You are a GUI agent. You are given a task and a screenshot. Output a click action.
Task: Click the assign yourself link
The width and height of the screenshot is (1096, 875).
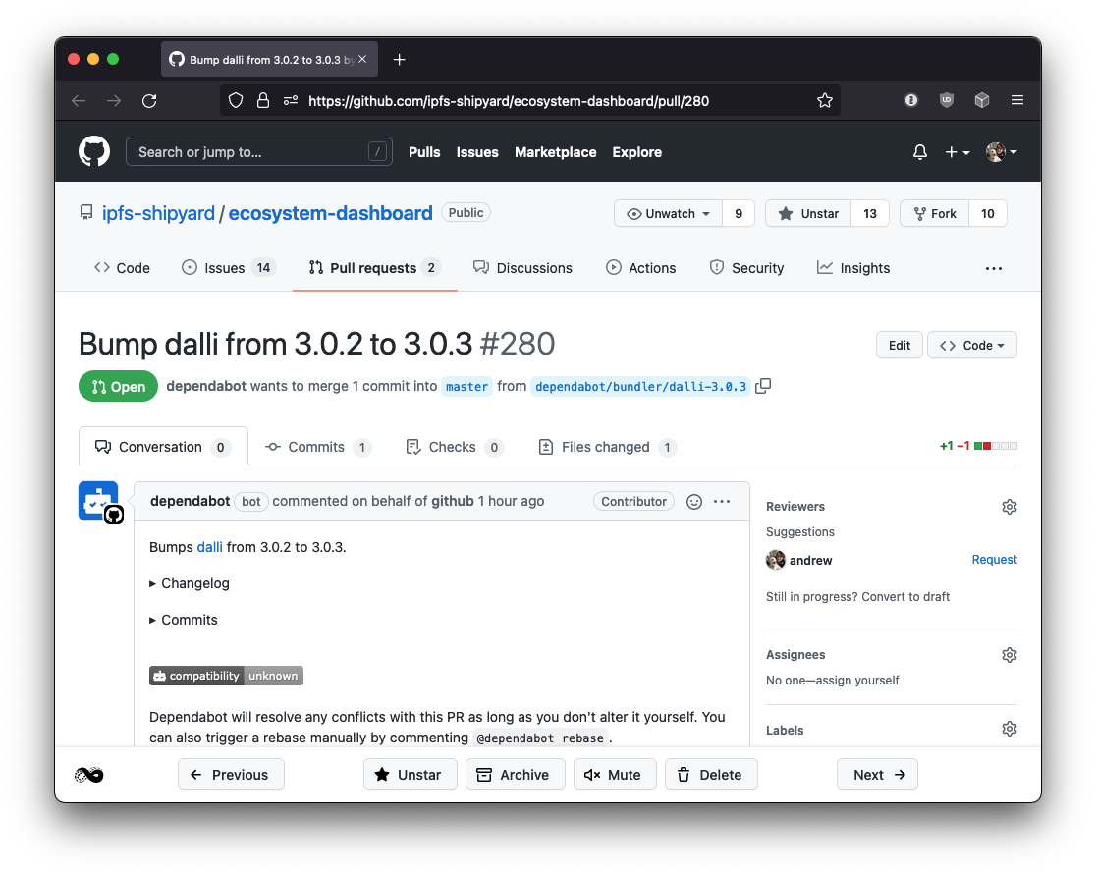pos(856,681)
